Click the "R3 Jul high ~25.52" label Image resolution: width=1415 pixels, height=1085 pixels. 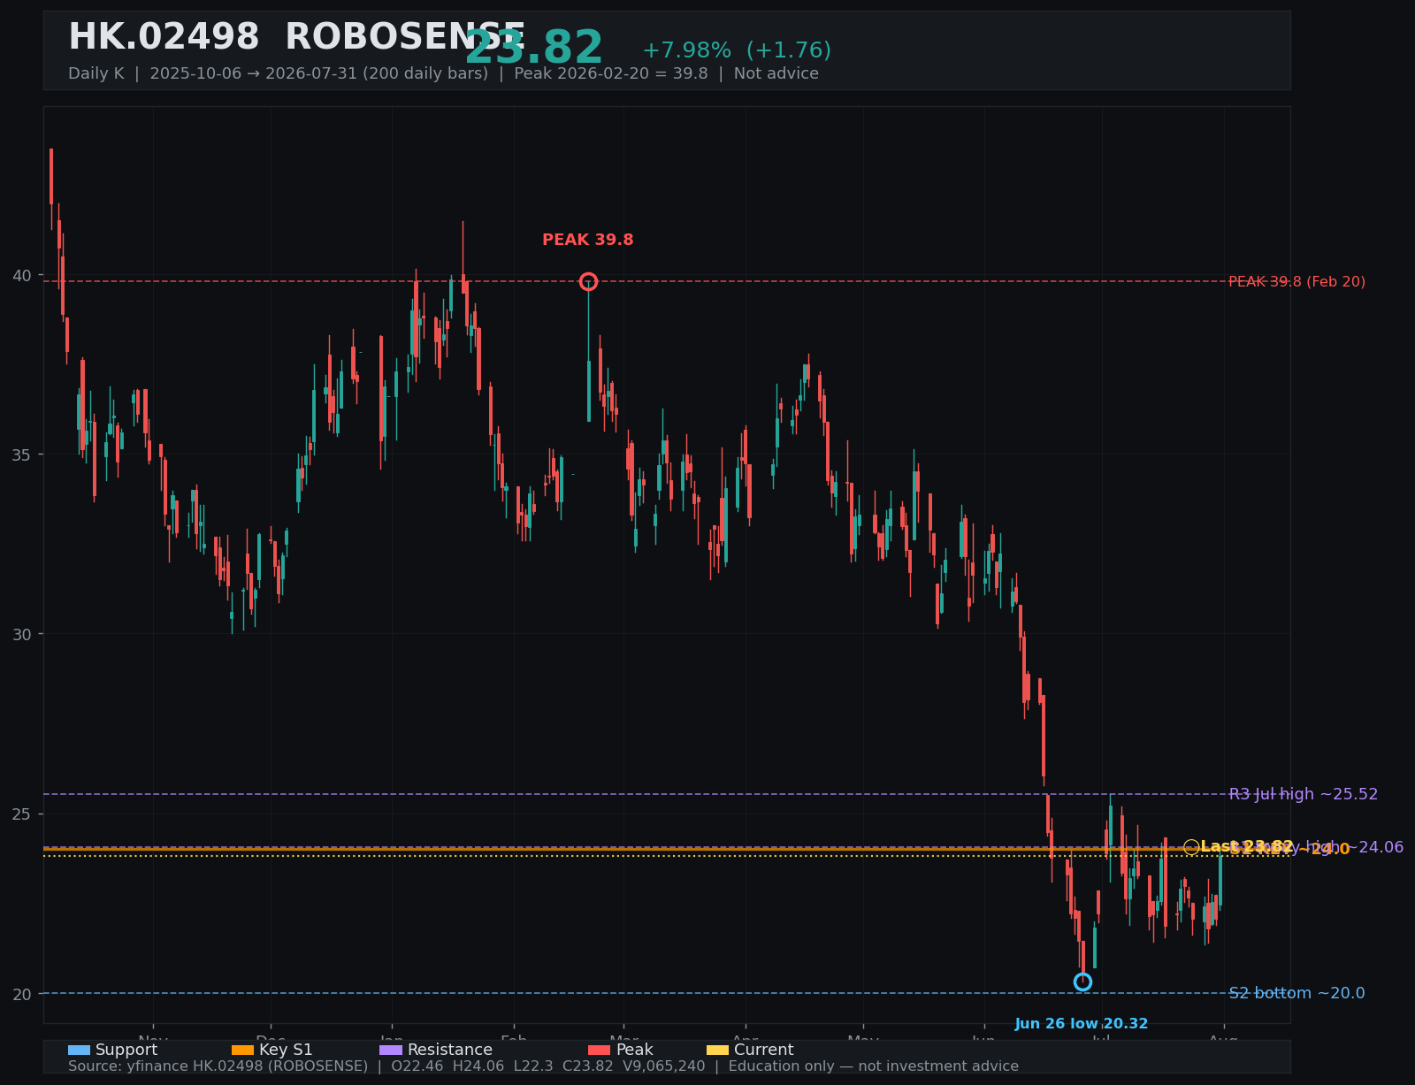pos(1304,794)
